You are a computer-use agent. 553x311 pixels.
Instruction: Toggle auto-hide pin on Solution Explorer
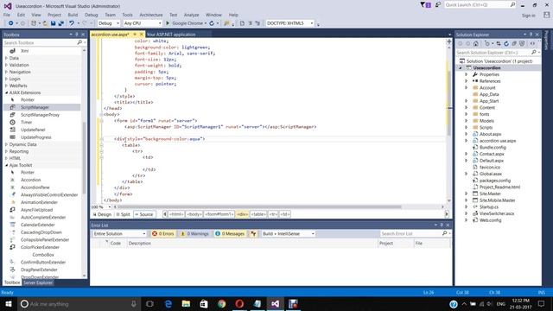[x=531, y=35]
